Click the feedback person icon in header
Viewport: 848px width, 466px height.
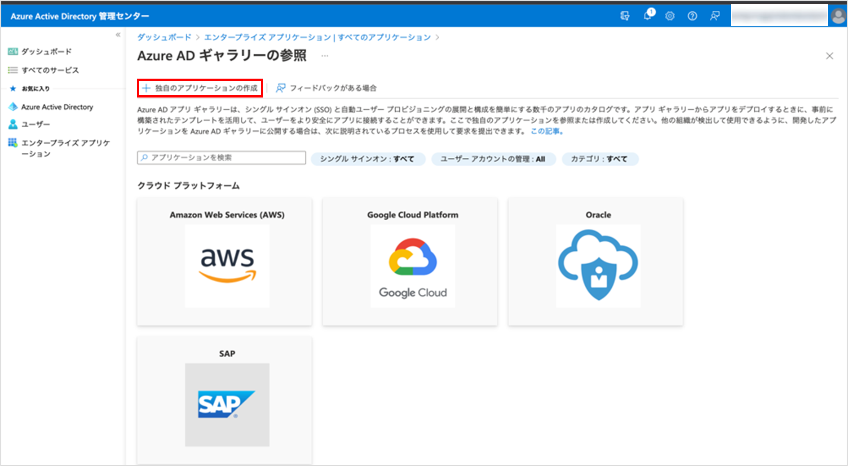(715, 16)
